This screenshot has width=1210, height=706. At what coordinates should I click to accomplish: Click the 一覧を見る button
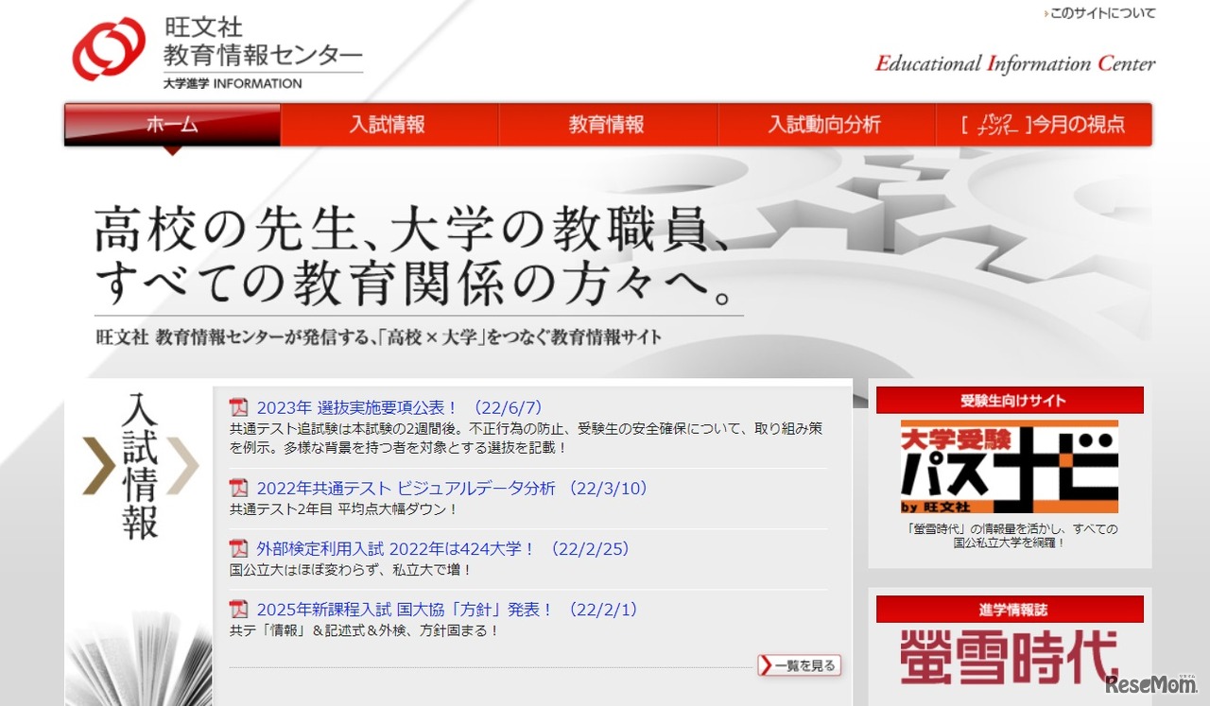click(x=799, y=664)
